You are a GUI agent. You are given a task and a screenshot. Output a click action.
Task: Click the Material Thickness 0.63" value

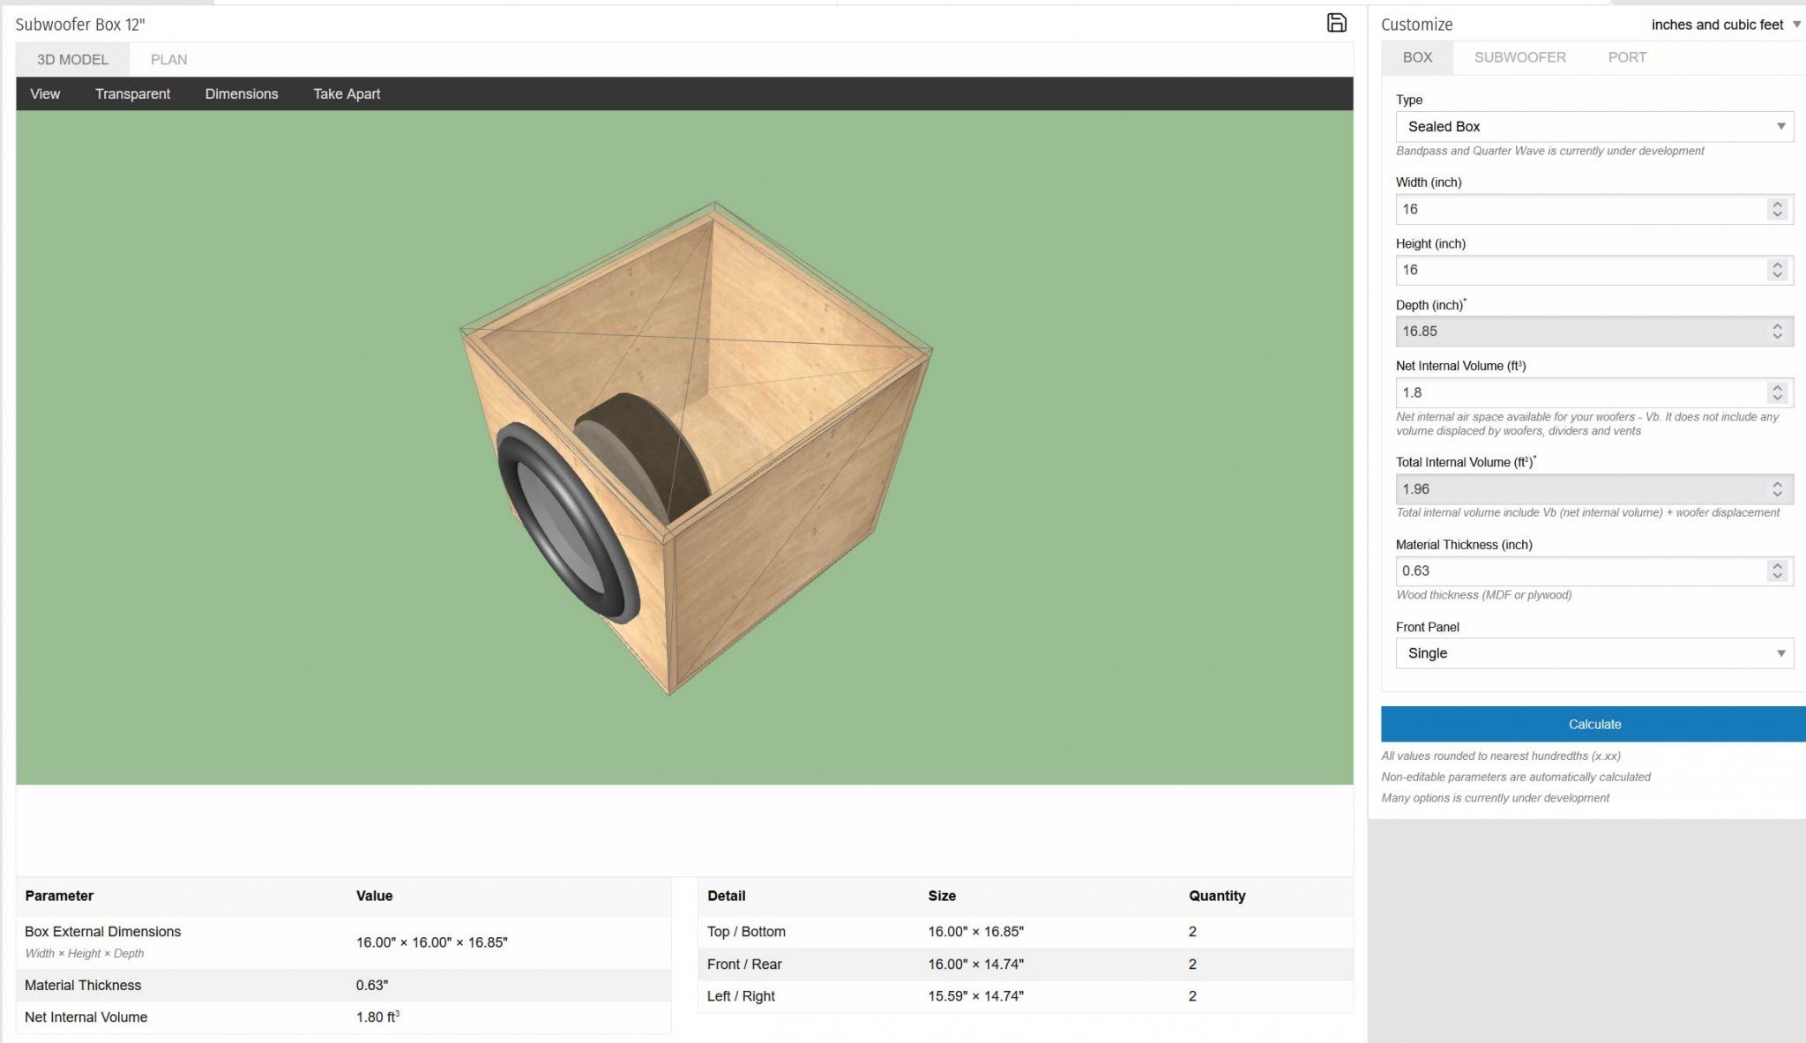[x=372, y=986]
